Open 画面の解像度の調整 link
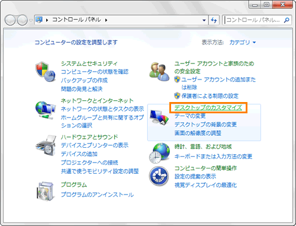 (x=198, y=133)
